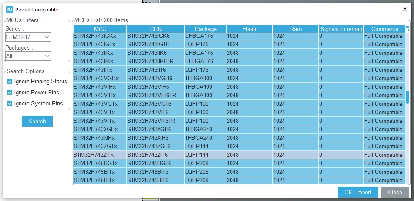Select highlighted row STM32H743ZIT6
This screenshot has height=201, width=414.
(x=239, y=155)
